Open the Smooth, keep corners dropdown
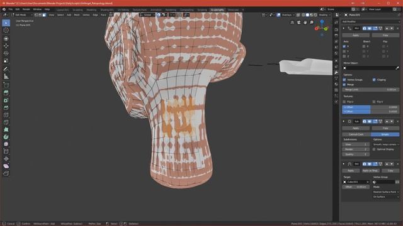The width and height of the screenshot is (403, 226). pos(386,144)
